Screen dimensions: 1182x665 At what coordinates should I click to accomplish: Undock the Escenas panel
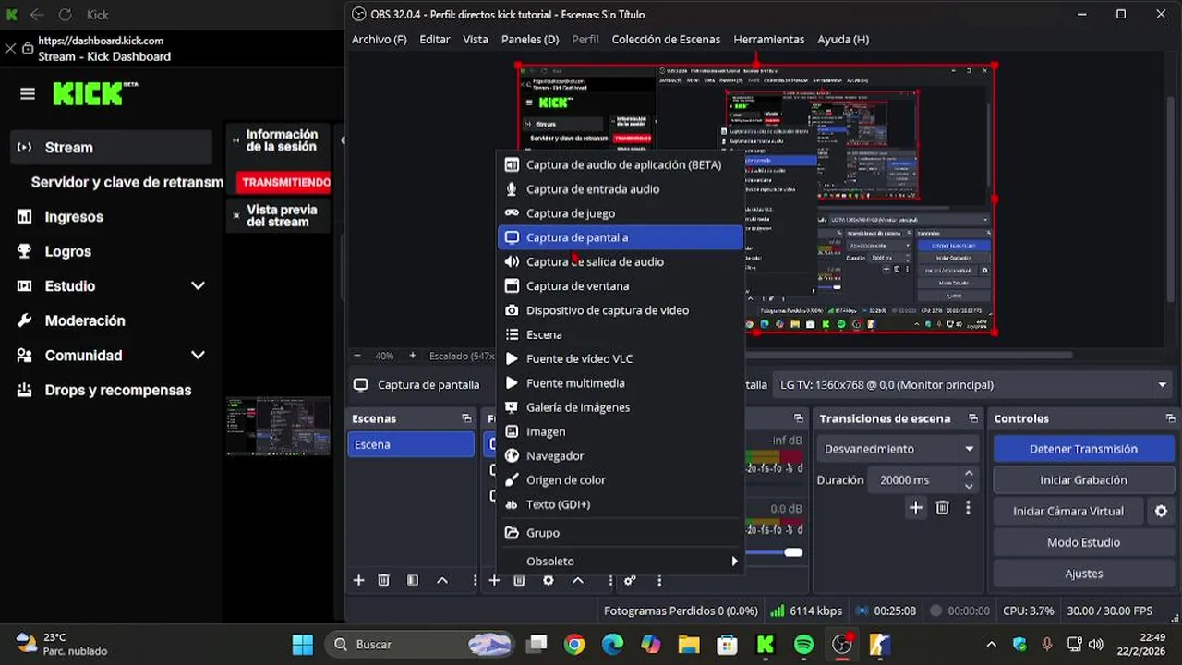click(466, 418)
